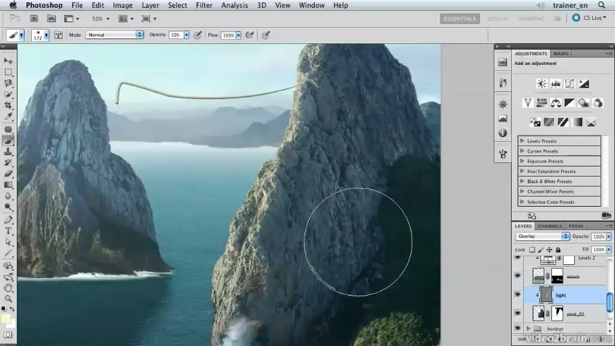Open the brush Mode dropdown
615x346 pixels.
pyautogui.click(x=114, y=35)
